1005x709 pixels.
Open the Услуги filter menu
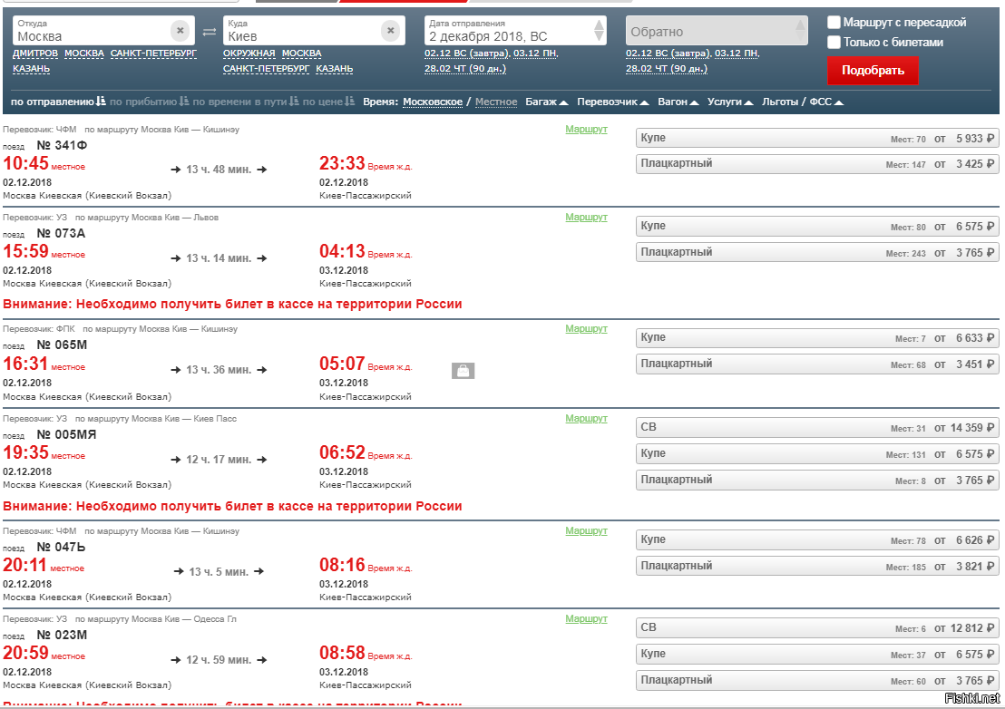coord(730,102)
